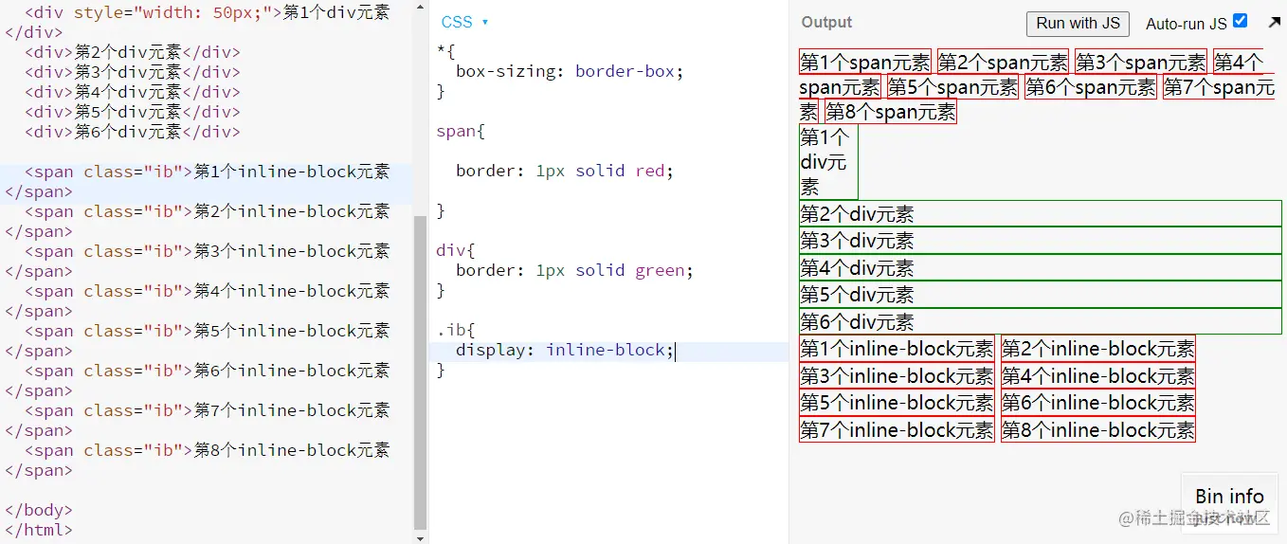Click 第5个inline-block元素 box in Output
The width and height of the screenshot is (1287, 544).
897,403
